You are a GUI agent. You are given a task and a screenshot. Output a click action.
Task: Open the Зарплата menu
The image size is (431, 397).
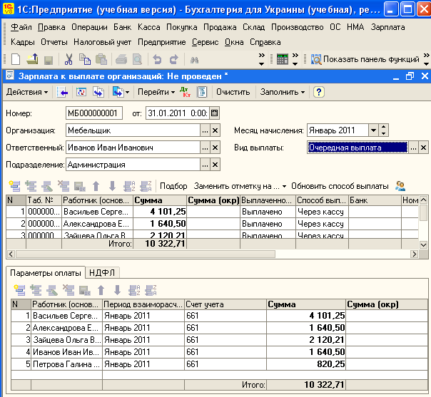pos(387,27)
